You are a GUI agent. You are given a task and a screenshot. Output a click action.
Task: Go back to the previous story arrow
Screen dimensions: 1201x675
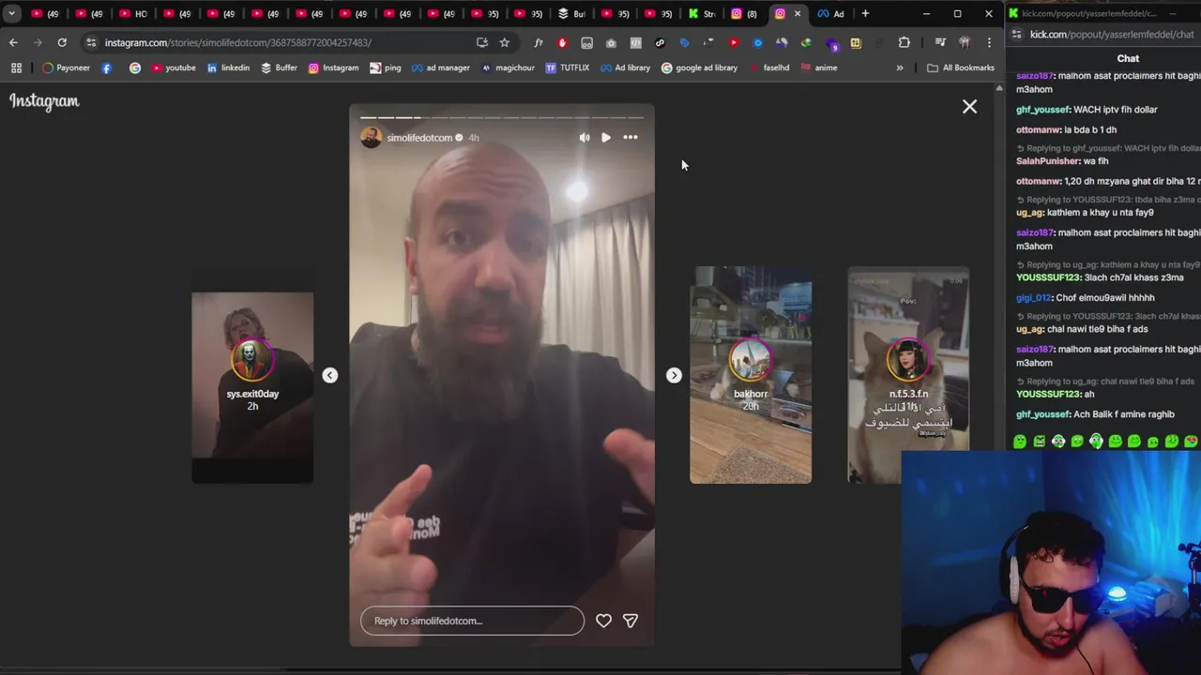[329, 375]
